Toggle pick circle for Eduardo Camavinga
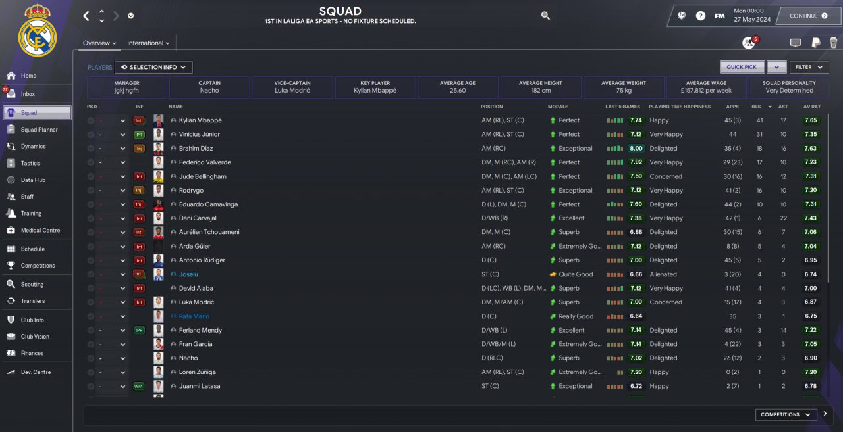Screen dimensions: 843x432 click(x=90, y=204)
